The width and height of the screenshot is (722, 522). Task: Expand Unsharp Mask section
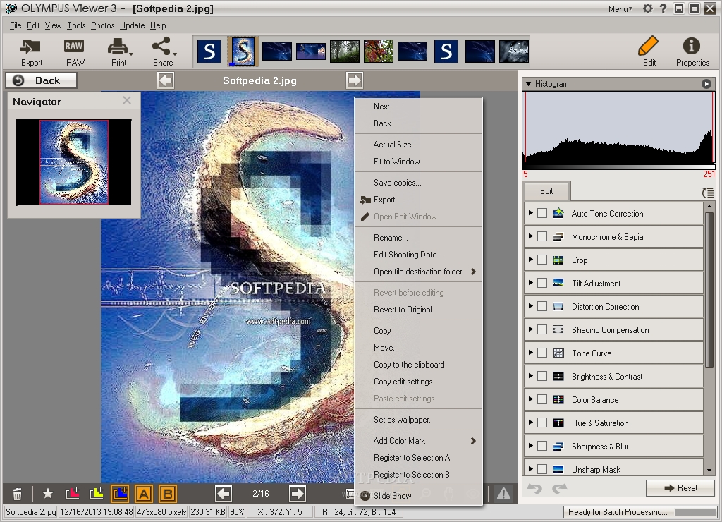[530, 468]
